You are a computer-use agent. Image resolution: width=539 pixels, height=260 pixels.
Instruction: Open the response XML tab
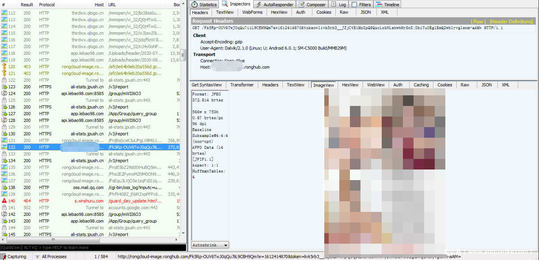coord(505,85)
